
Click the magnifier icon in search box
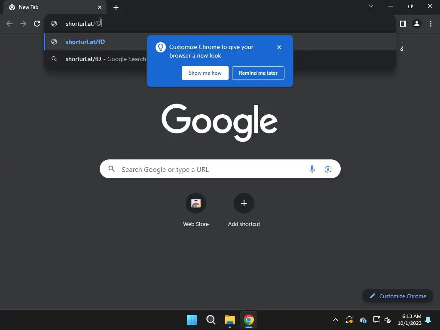tap(112, 169)
